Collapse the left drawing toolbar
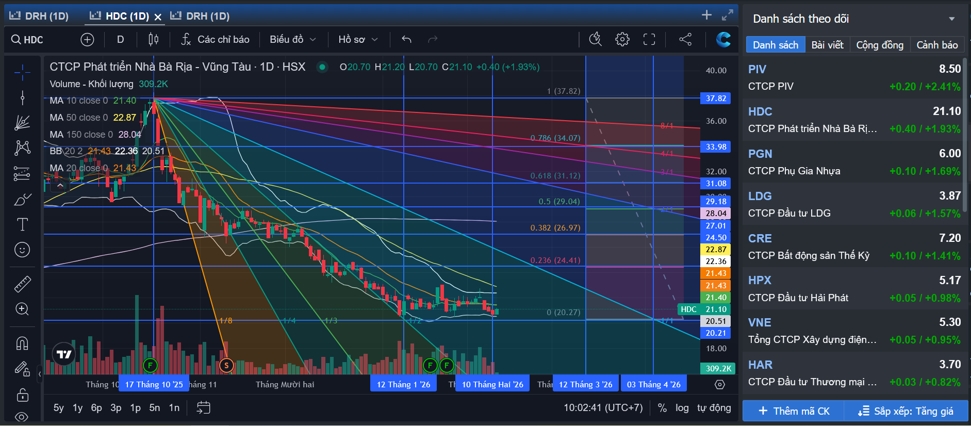 coord(40,374)
